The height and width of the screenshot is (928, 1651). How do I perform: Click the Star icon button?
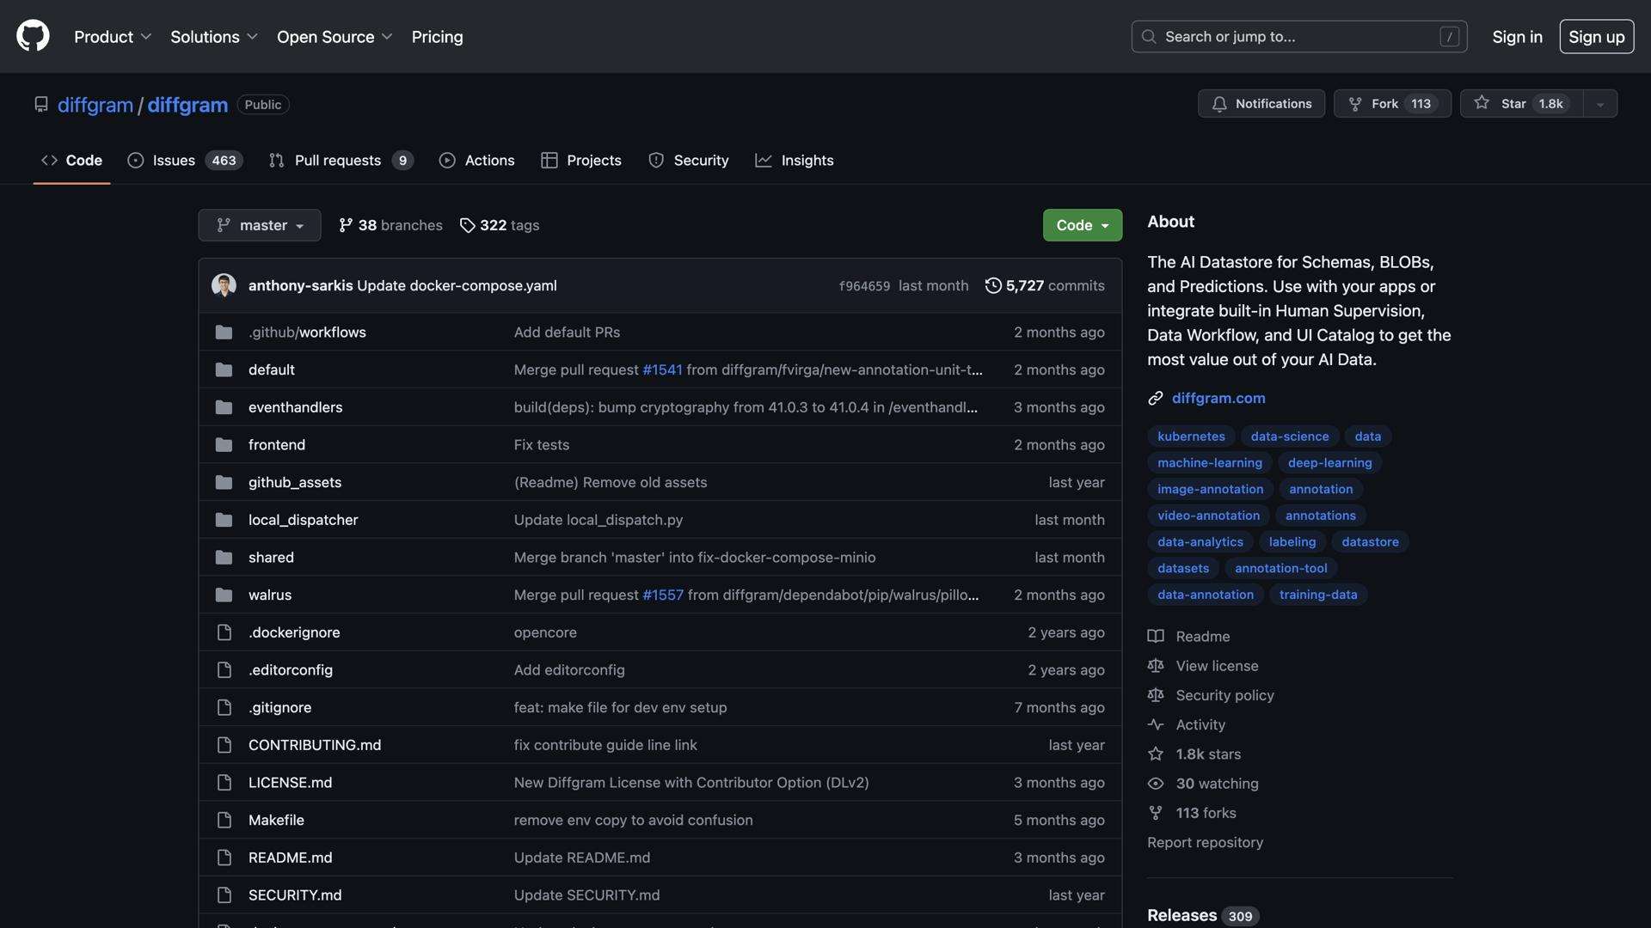(1481, 103)
